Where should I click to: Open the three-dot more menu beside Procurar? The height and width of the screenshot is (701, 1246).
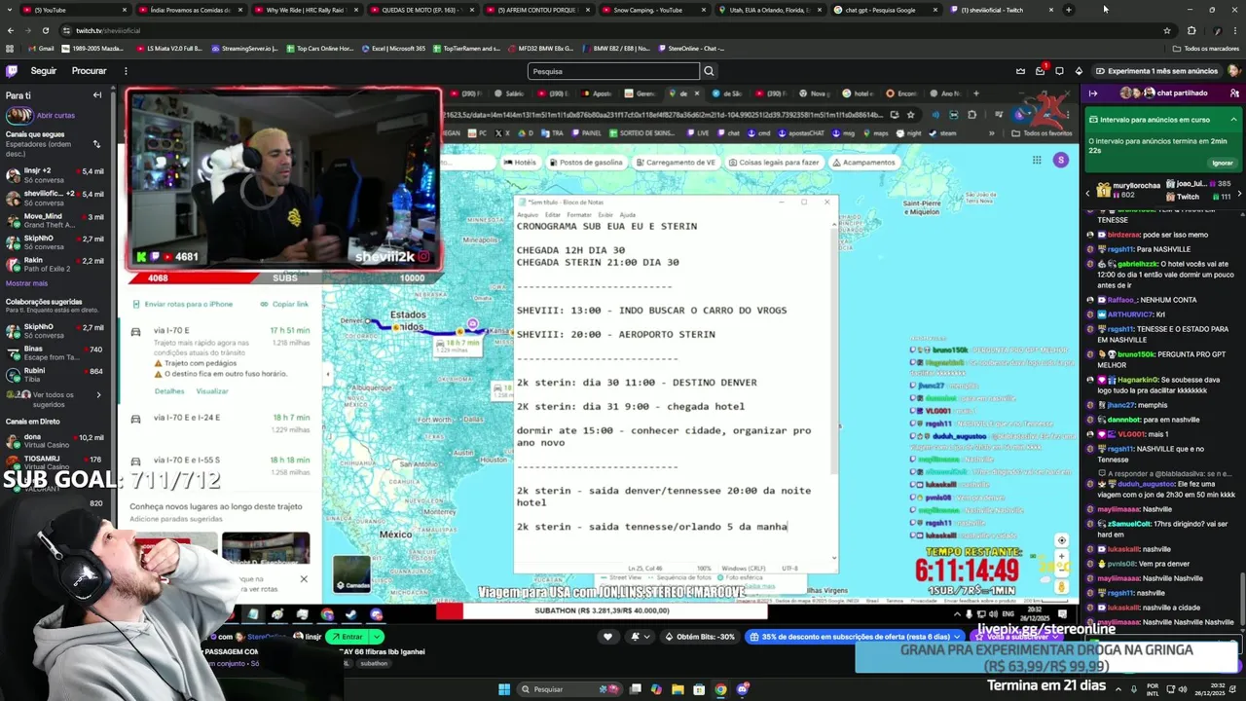(126, 71)
